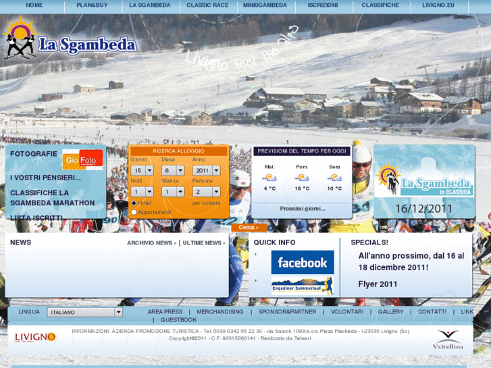Open the Flyer 2011 link
Screen dimensions: 491x368
coord(378,284)
